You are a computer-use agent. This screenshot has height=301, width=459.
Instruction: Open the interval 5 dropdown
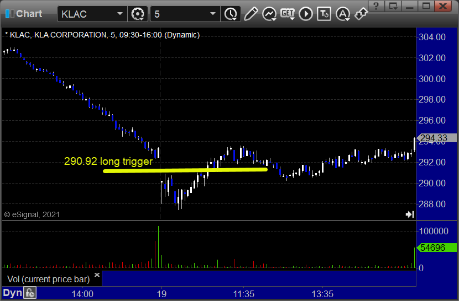click(x=213, y=14)
